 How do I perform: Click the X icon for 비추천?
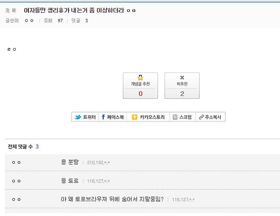click(x=182, y=78)
